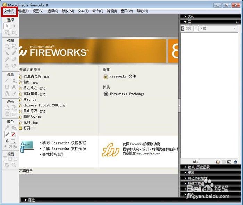Click 打开… to browse files
Image resolution: width=243 pixels, height=205 pixels.
(26, 128)
